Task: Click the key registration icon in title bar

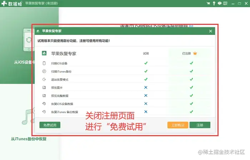Action: 214,3
